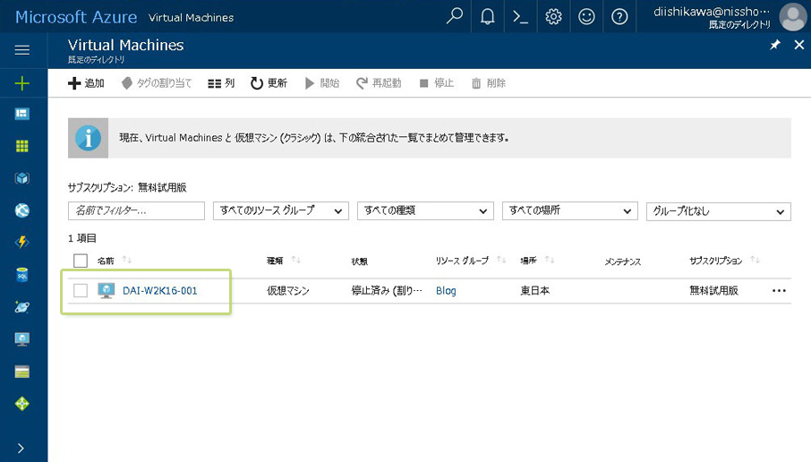811x462 pixels.
Task: Tick the select-all checkbox in the header
Action: pyautogui.click(x=81, y=261)
